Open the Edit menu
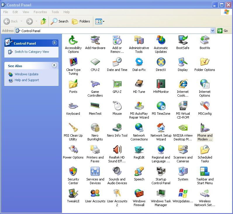 15,12
